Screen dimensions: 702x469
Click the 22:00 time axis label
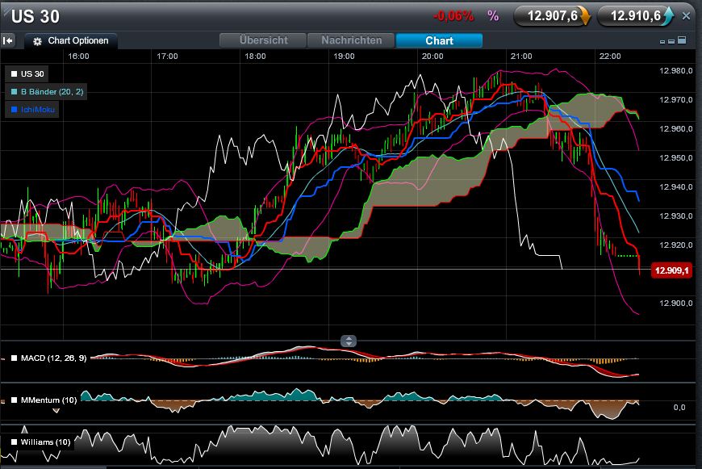coord(610,57)
